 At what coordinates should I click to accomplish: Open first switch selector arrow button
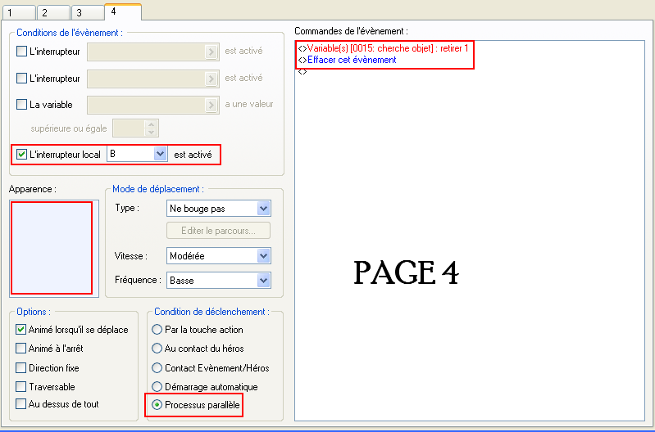coord(212,52)
